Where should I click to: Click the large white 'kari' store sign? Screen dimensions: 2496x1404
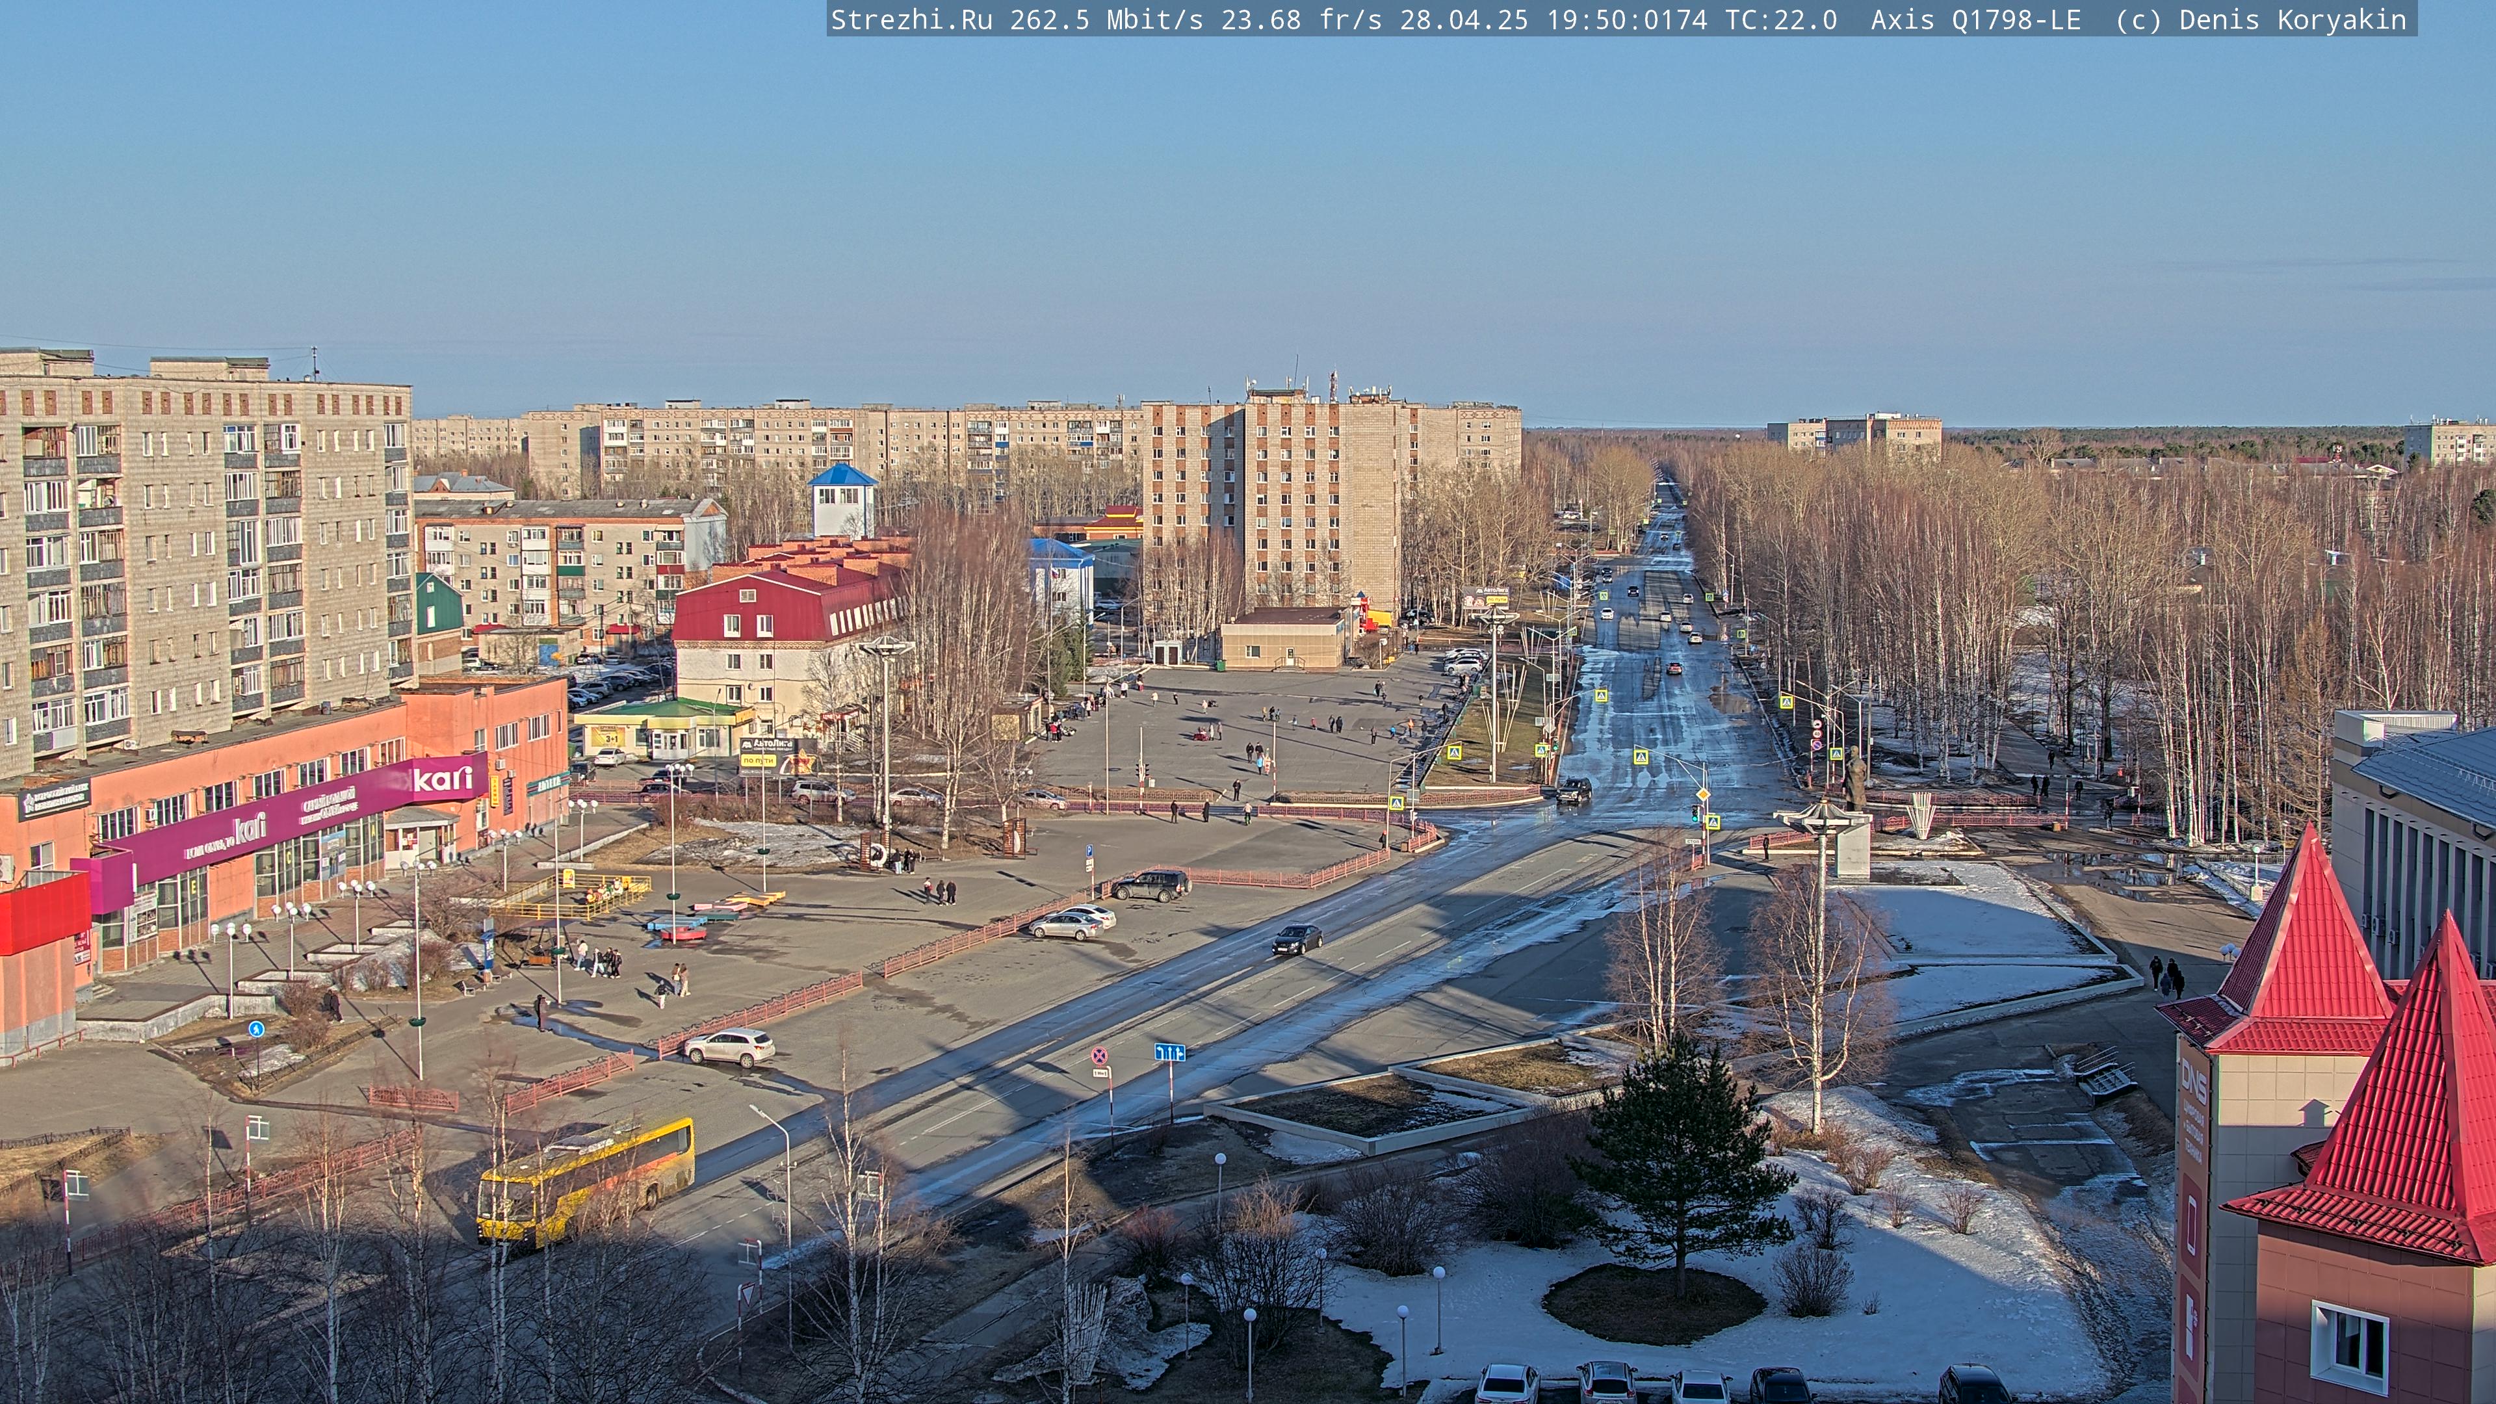pos(443,778)
